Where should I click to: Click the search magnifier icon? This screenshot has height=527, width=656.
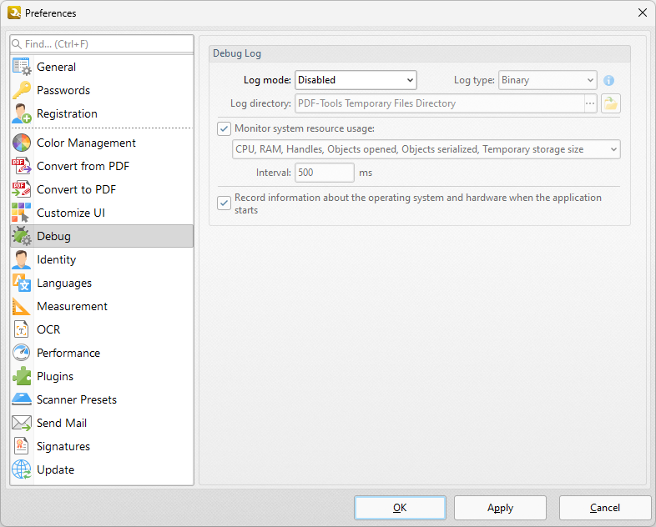pyautogui.click(x=17, y=44)
